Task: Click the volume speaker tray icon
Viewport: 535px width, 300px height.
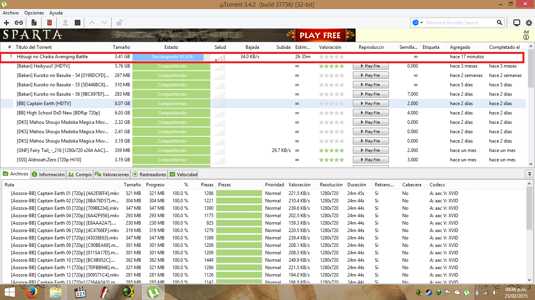Action: tap(495, 292)
